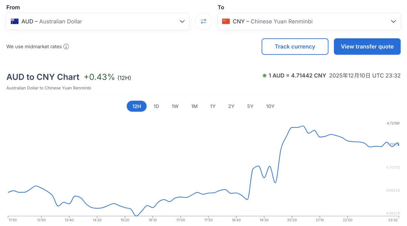The image size is (407, 226).
Task: Click the Australian flag icon
Action: click(x=15, y=21)
